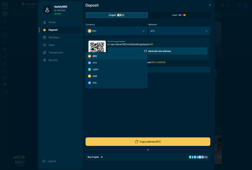Expand the Network BTC dropdown
The image size is (252, 170).
179,31
